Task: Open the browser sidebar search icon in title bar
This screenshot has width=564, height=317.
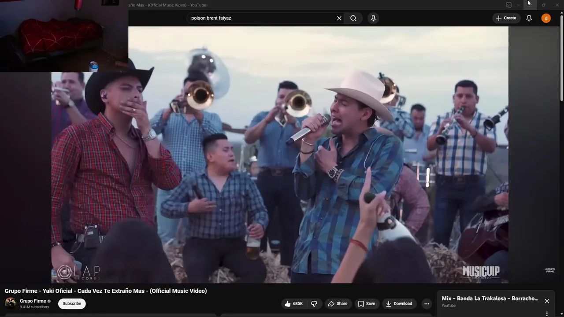Action: pos(508,5)
